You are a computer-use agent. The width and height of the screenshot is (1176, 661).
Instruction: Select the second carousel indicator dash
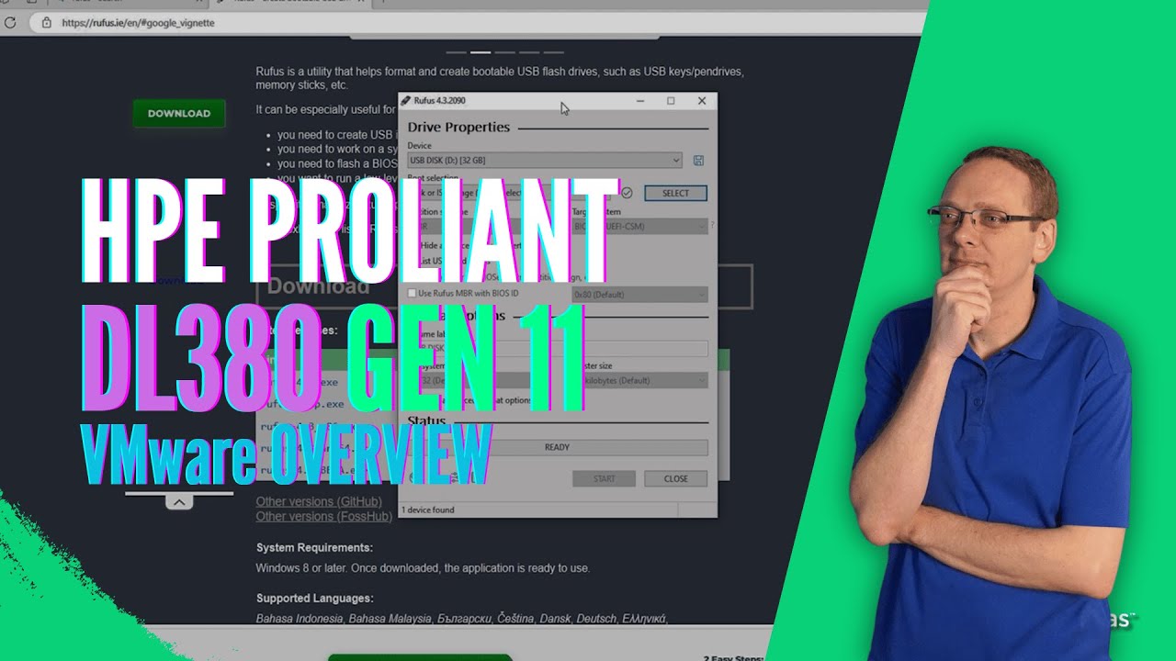click(x=480, y=52)
